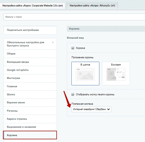Select Шапка in the sidebar
Image resolution: width=145 pixels, height=142 pixels.
[x=30, y=94]
